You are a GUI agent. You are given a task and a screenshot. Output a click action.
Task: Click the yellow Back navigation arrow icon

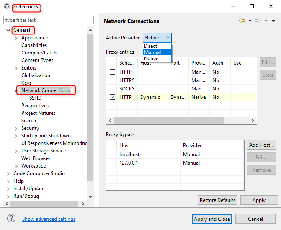(242, 21)
